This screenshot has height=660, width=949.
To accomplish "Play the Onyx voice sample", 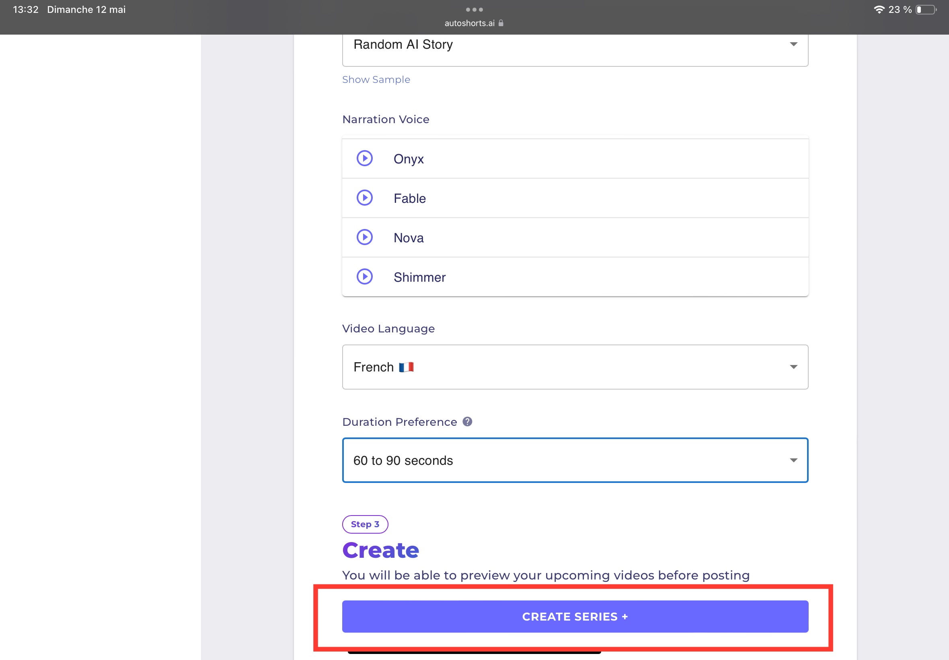I will pos(364,159).
